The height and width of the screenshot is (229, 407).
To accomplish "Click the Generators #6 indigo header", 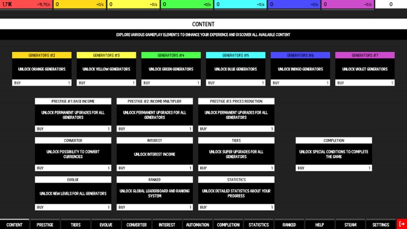I will click(300, 55).
